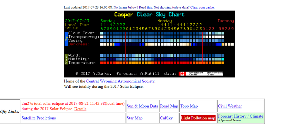This screenshot has height=126, width=281.
Task: Open the Topo Map link
Action: coord(189,106)
